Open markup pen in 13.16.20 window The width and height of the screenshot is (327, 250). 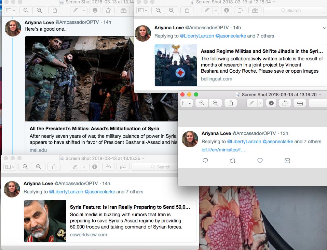tap(252, 103)
